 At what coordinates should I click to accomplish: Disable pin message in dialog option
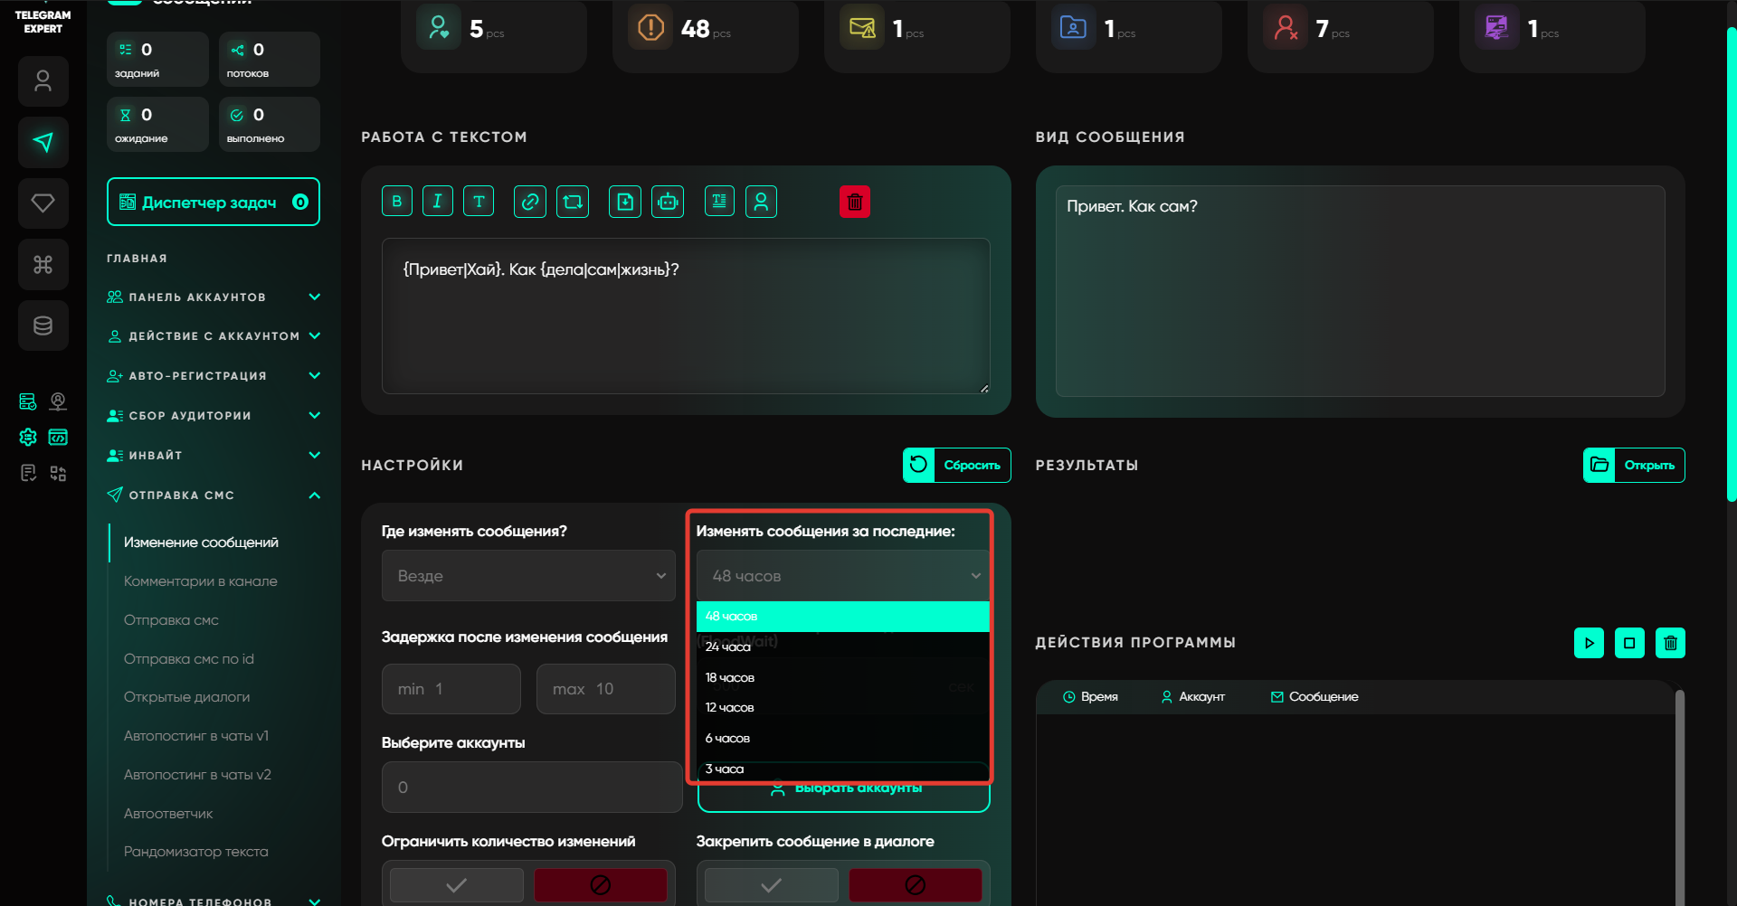(915, 884)
